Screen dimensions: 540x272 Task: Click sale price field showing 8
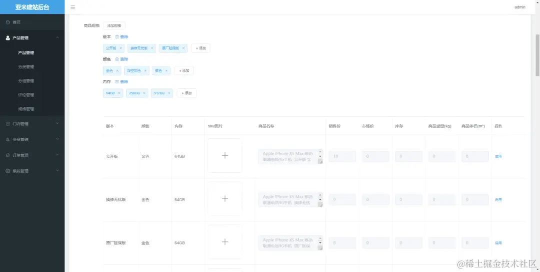pos(342,243)
